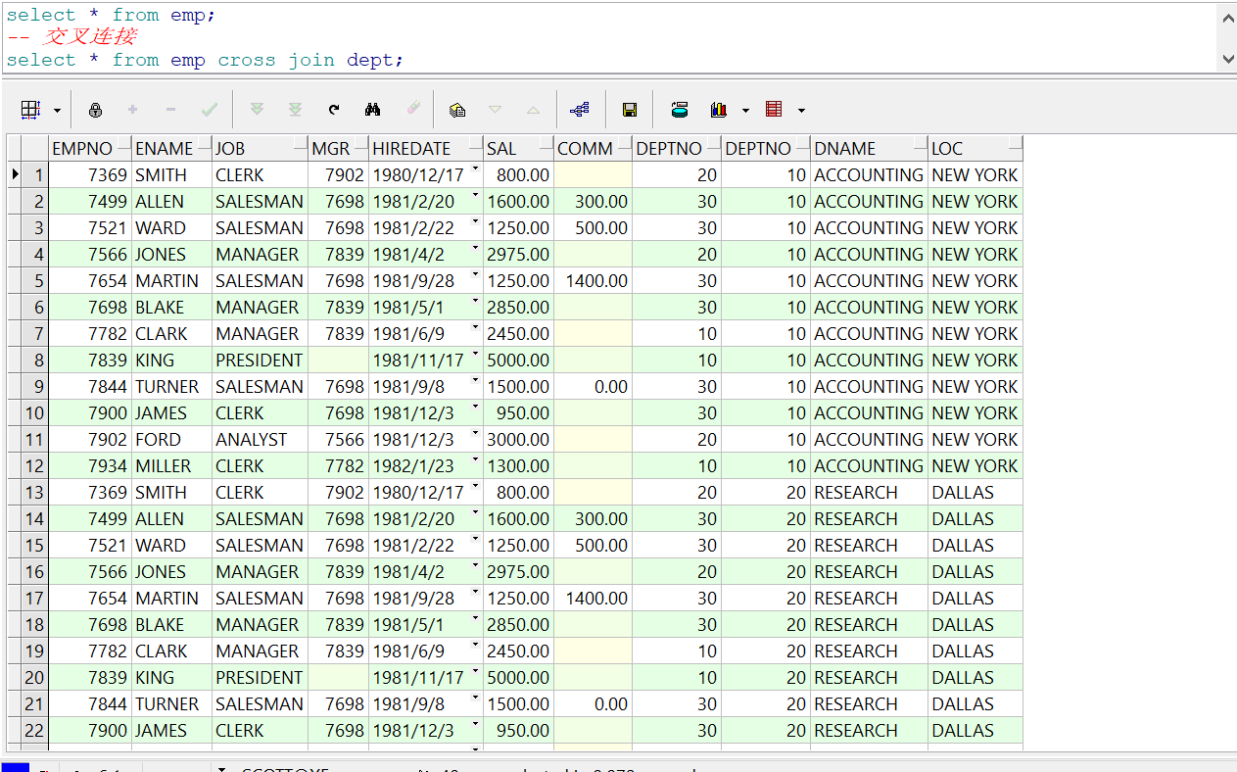
Task: Click the LOC cell 'NEW YORK' in row 3
Action: coord(975,228)
